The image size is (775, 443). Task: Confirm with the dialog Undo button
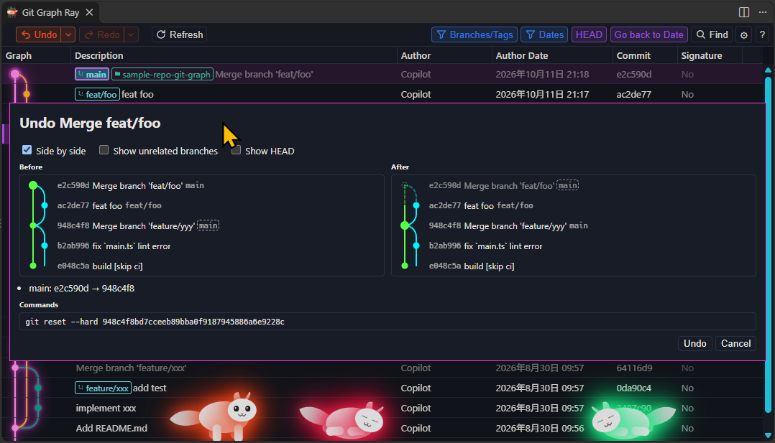coord(694,343)
